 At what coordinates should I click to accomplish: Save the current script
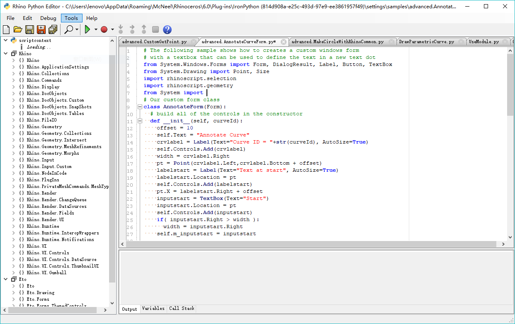29,29
